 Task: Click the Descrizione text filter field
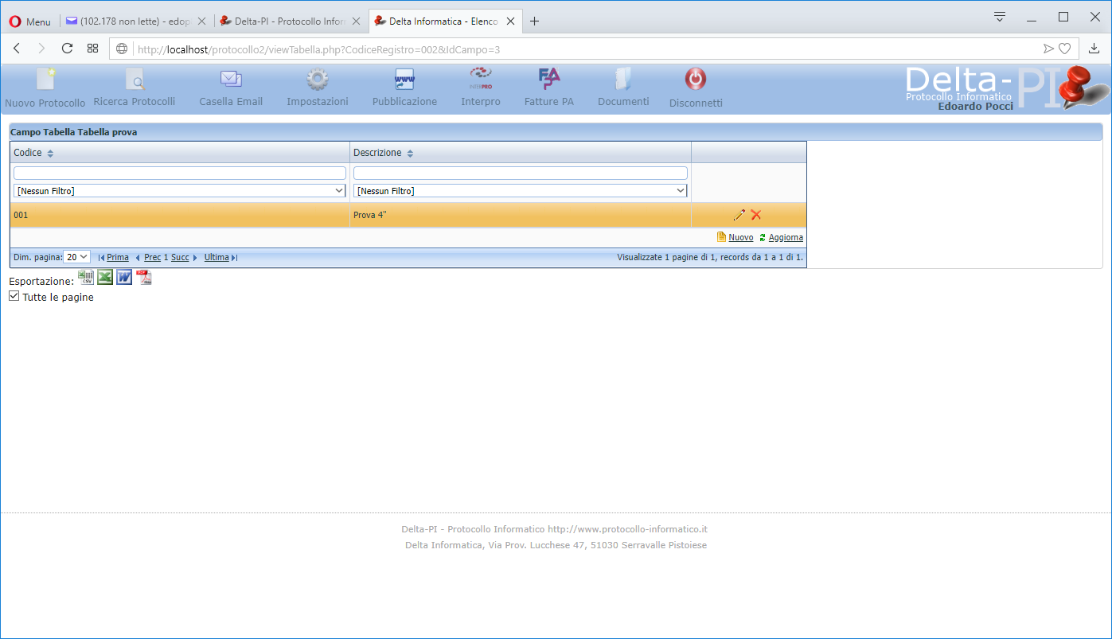coord(521,173)
